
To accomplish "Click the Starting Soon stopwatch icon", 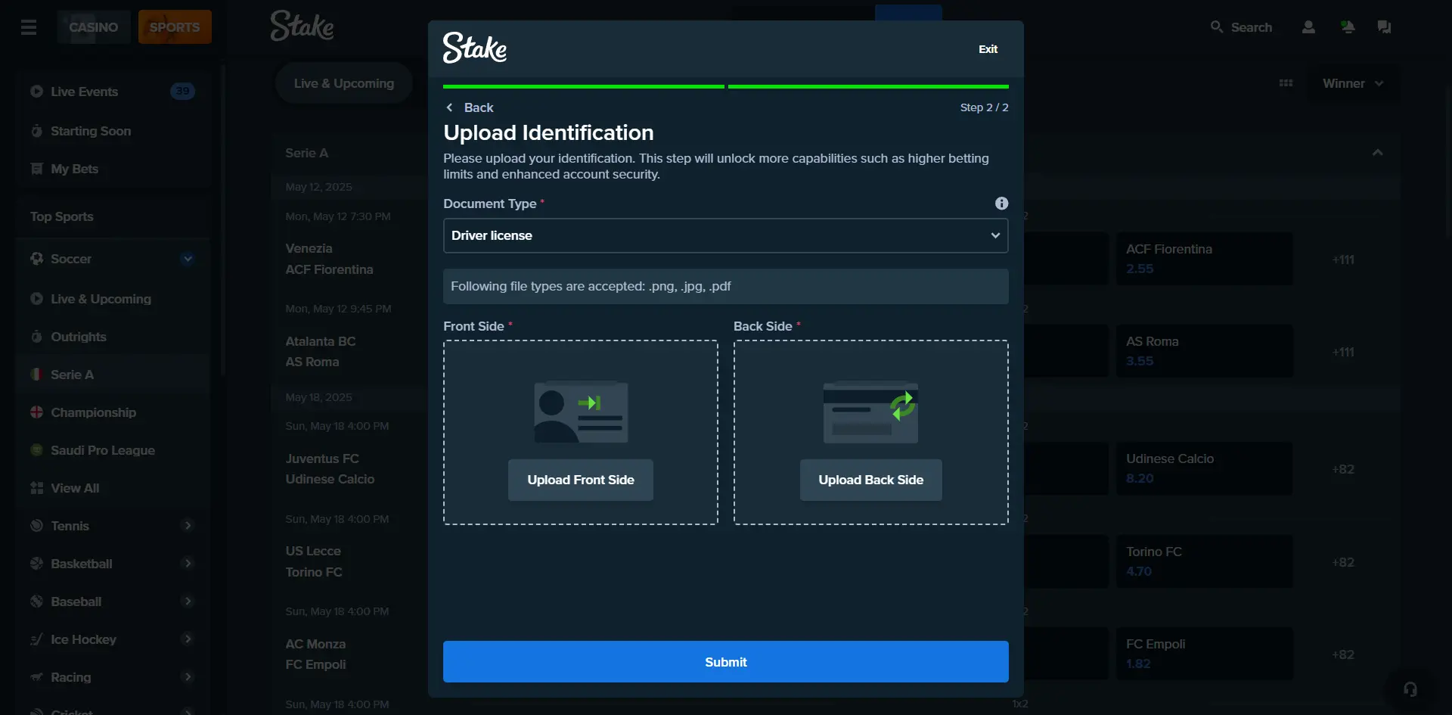I will point(36,131).
